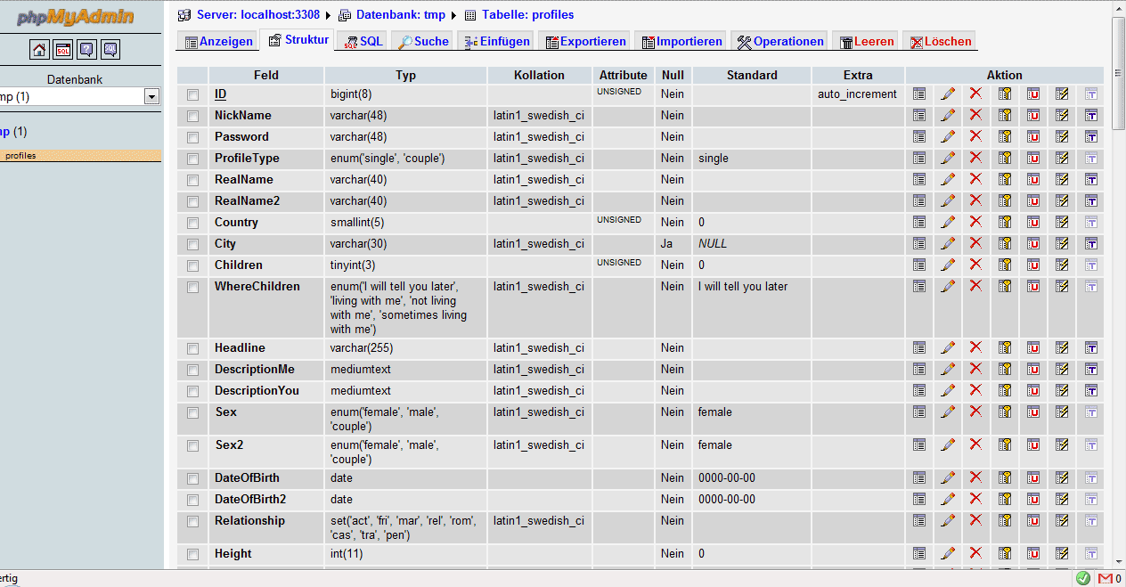Open the phpMyAdmin documentation question-mark icon
This screenshot has height=587, width=1126.
86,49
